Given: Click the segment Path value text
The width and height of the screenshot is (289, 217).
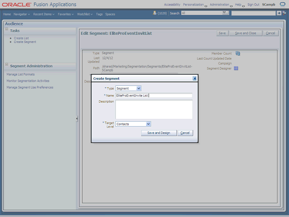Looking at the screenshot, I should (x=147, y=68).
